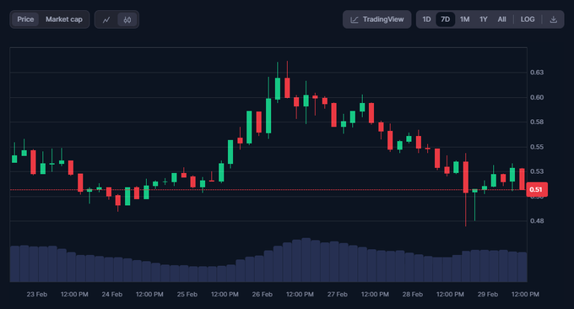Click the 25 Feb date label
The height and width of the screenshot is (309, 574).
click(187, 295)
